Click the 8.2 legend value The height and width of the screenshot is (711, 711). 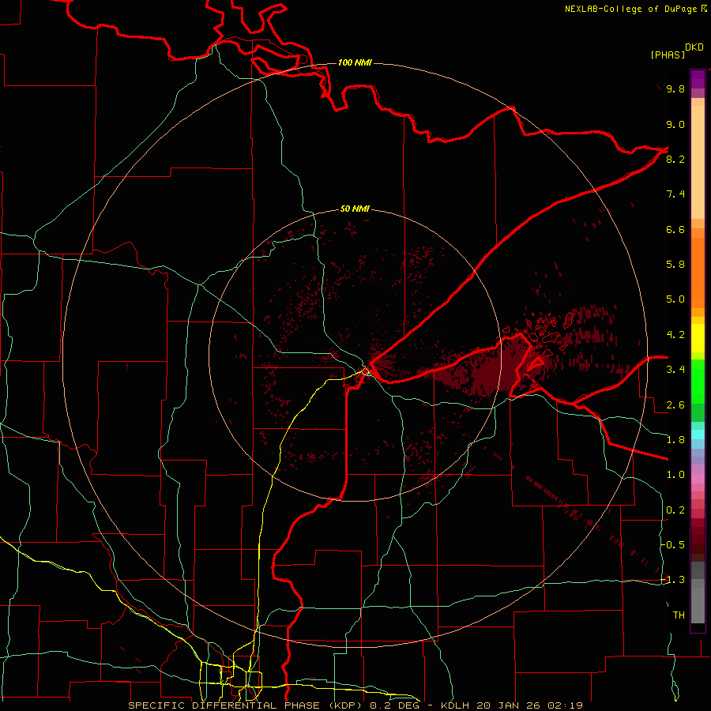(x=675, y=159)
